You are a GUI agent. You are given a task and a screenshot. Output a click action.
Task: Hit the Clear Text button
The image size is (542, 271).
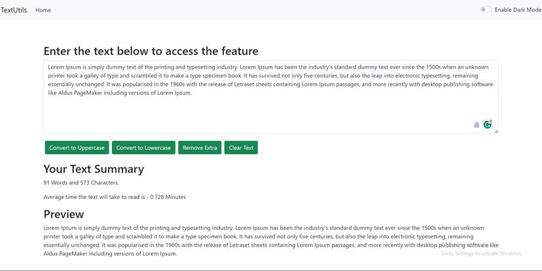[241, 148]
